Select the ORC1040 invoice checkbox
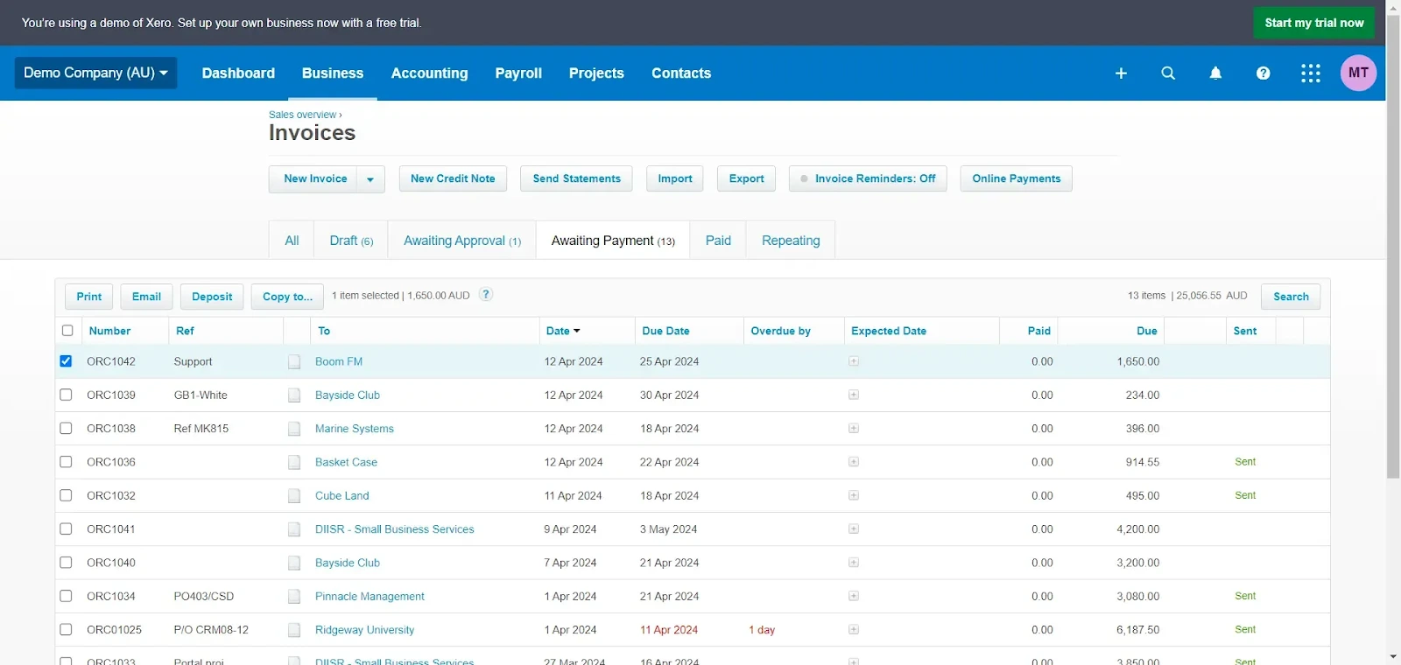The height and width of the screenshot is (665, 1401). pyautogui.click(x=66, y=562)
